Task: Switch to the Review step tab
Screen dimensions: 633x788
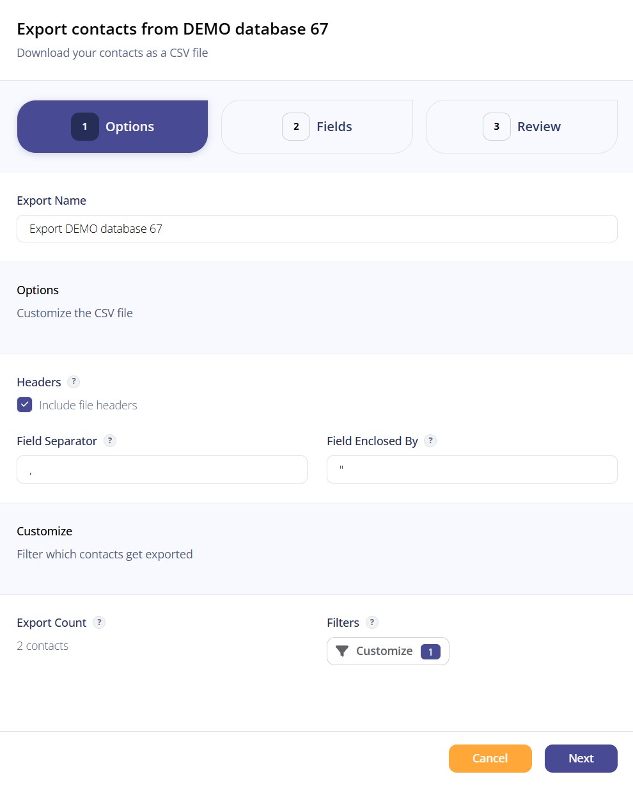Action: click(522, 127)
